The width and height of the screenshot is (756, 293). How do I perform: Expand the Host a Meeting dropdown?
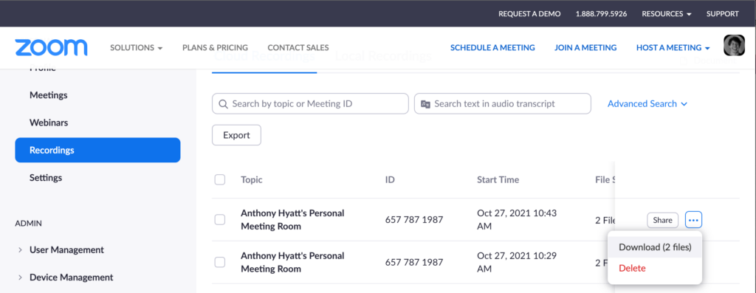pyautogui.click(x=673, y=48)
